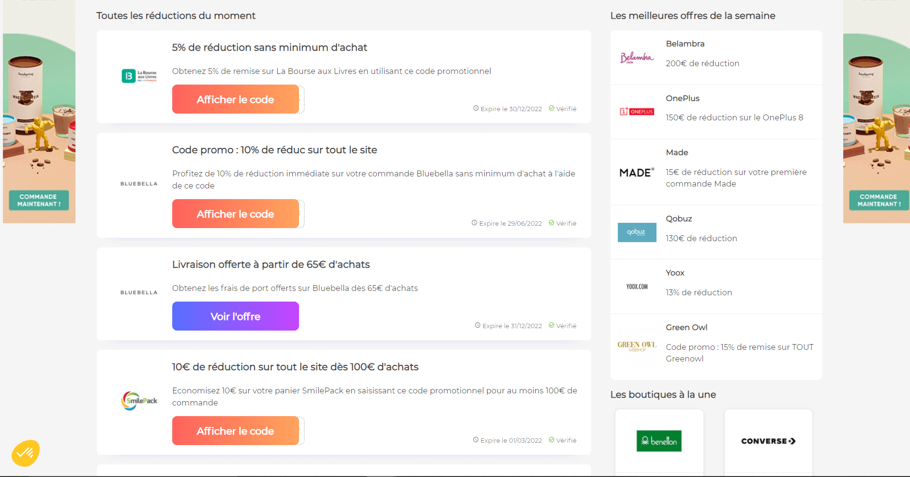The height and width of the screenshot is (477, 910).
Task: Click COMMANDE MAINTENANT on the left ad banner
Action: tap(39, 200)
